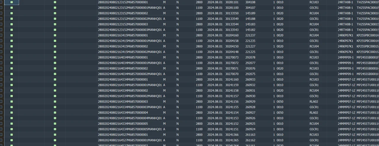Click RLA02 in row with 30241156
Viewport: 379px width, 146px height.
(x=314, y=101)
